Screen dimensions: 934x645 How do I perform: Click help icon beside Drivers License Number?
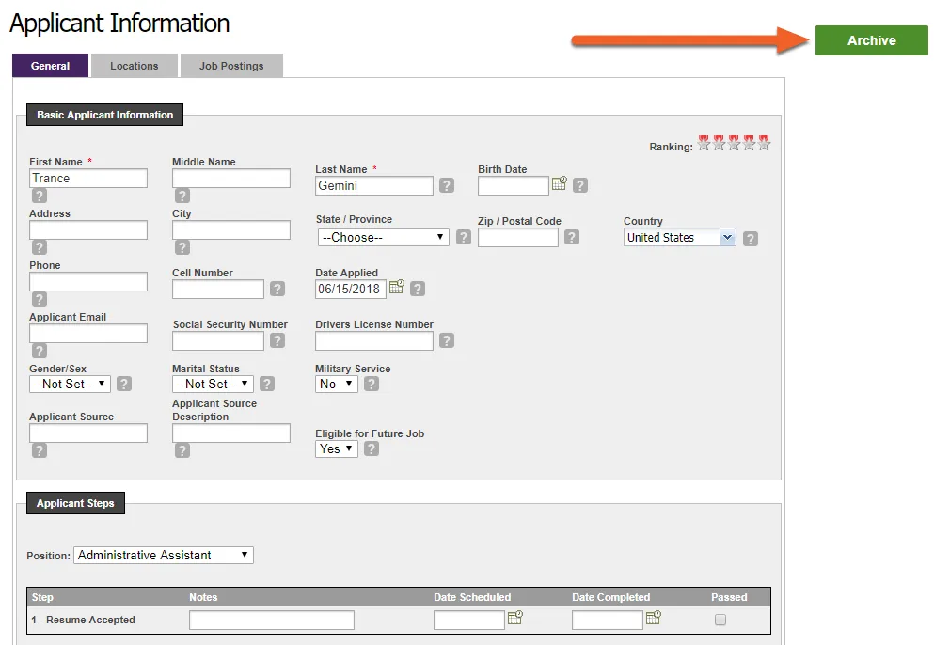[x=447, y=340]
